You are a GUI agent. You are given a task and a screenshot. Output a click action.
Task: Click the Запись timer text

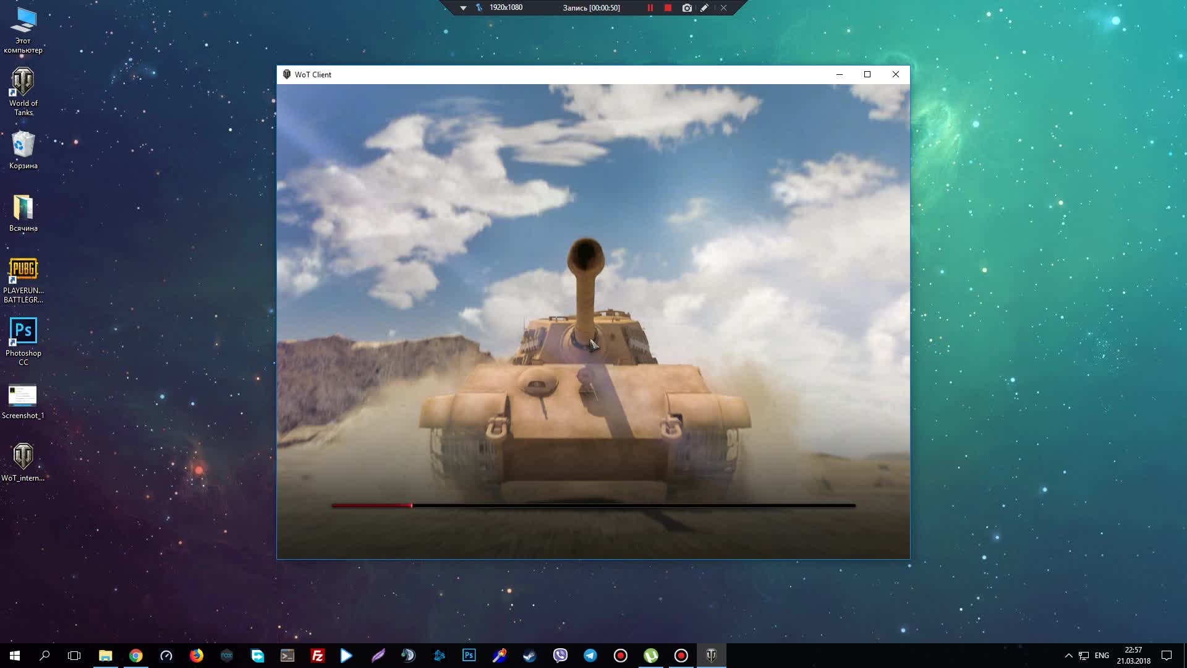pyautogui.click(x=591, y=8)
